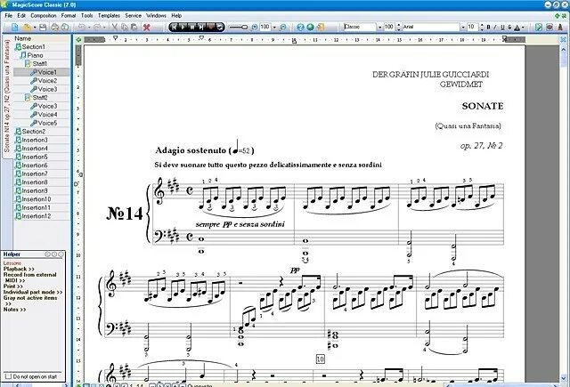
Task: Select Staff1 in the tree
Action: pos(39,64)
